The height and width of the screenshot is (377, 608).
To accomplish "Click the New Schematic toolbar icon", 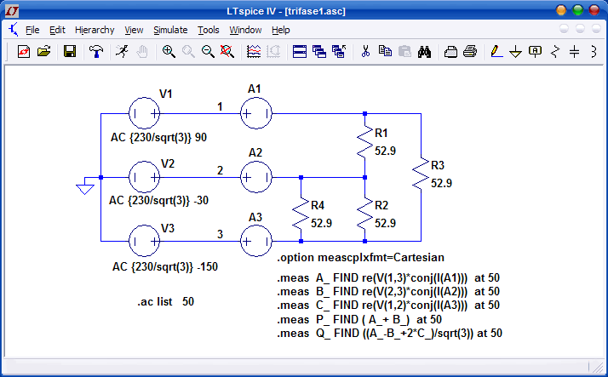I will click(23, 52).
